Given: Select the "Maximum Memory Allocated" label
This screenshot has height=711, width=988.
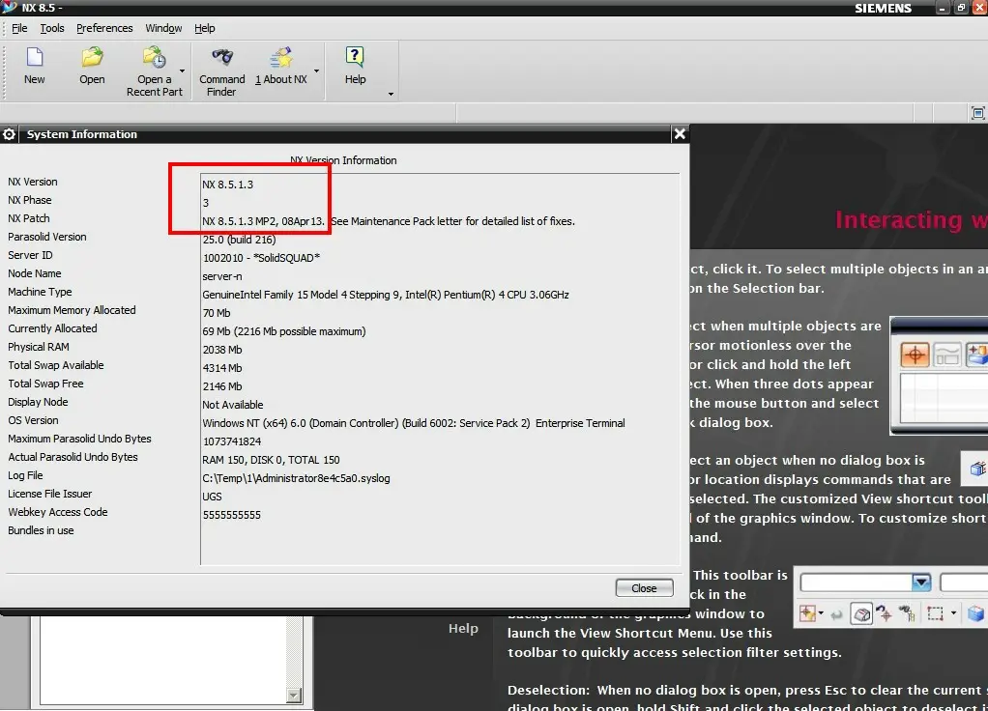Looking at the screenshot, I should pyautogui.click(x=72, y=310).
